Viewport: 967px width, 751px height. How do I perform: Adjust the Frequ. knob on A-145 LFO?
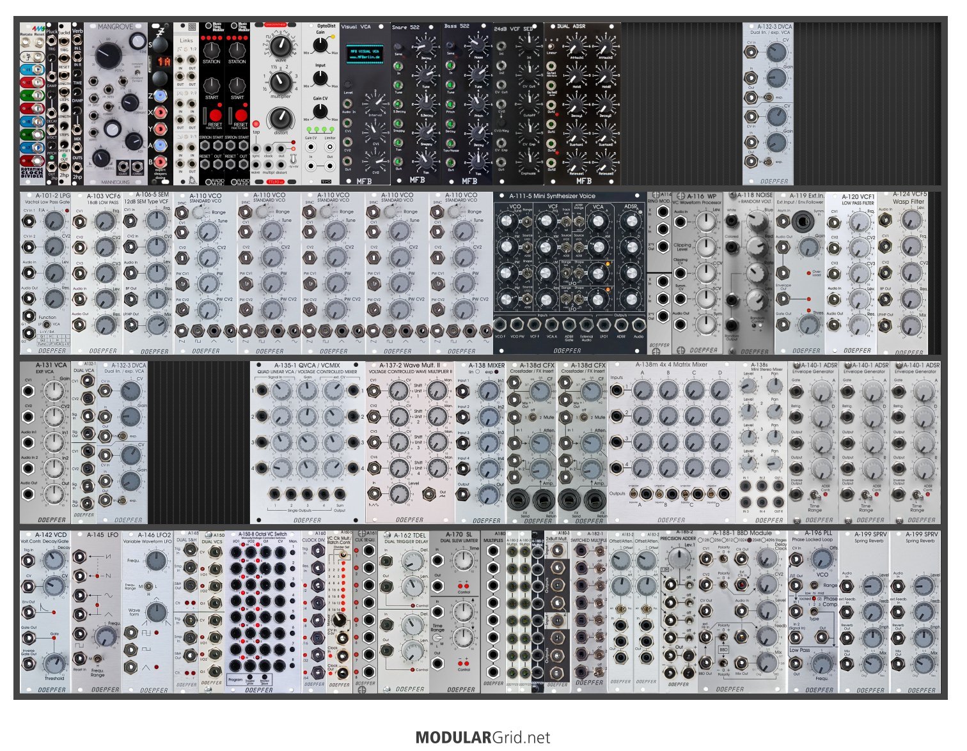(x=105, y=637)
